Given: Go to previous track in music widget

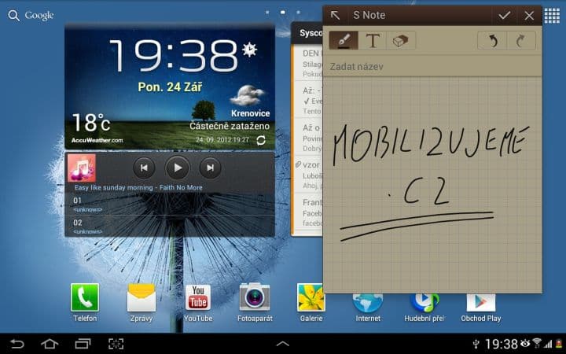Looking at the screenshot, I should point(144,167).
